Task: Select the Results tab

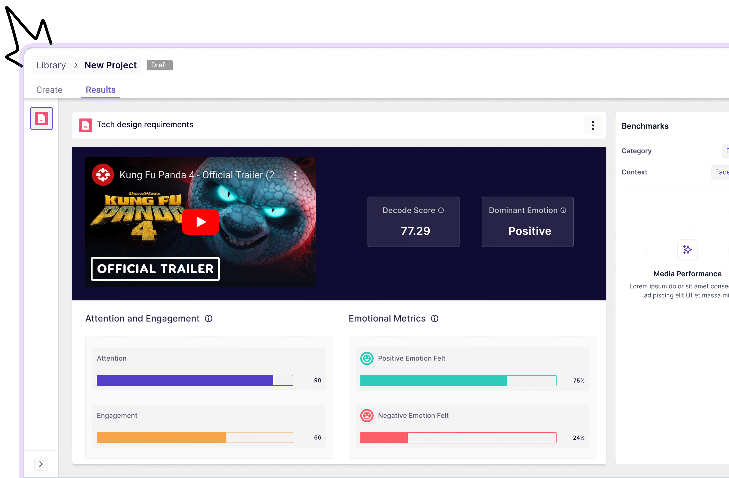Action: pos(101,90)
